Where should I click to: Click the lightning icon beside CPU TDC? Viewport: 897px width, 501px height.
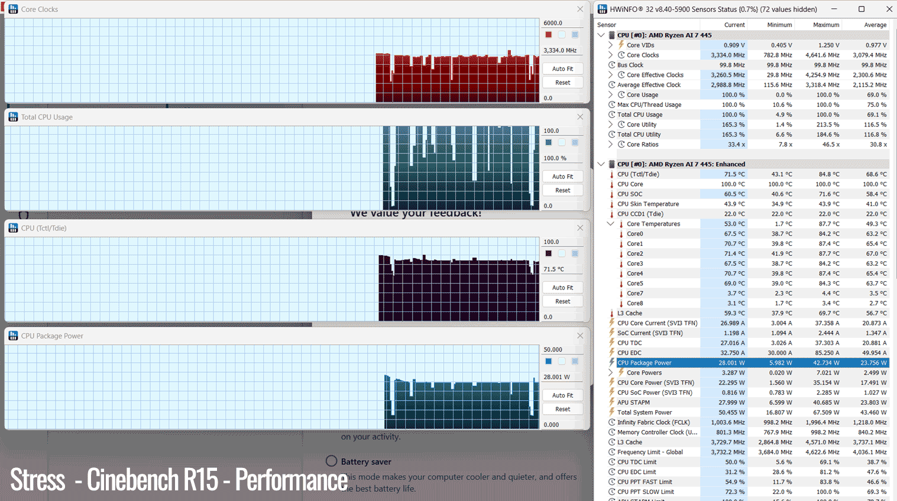(612, 343)
